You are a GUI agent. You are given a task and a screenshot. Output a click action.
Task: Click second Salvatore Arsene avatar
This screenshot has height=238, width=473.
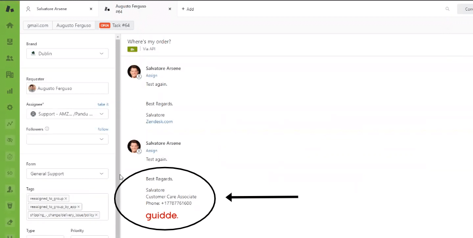click(x=134, y=146)
